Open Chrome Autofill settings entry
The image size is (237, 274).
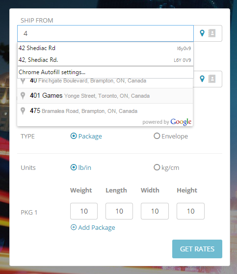[105, 72]
